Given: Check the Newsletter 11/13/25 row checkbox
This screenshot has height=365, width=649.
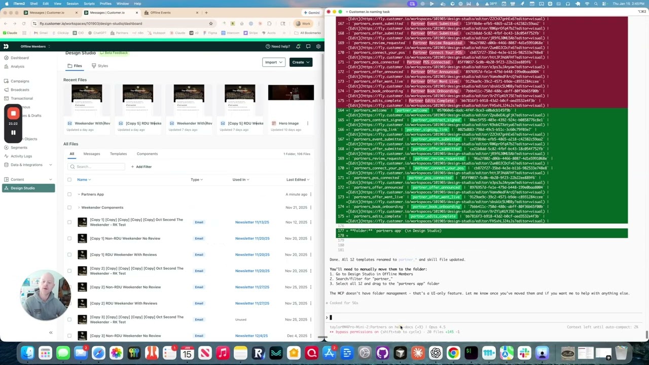Looking at the screenshot, I should [x=69, y=222].
